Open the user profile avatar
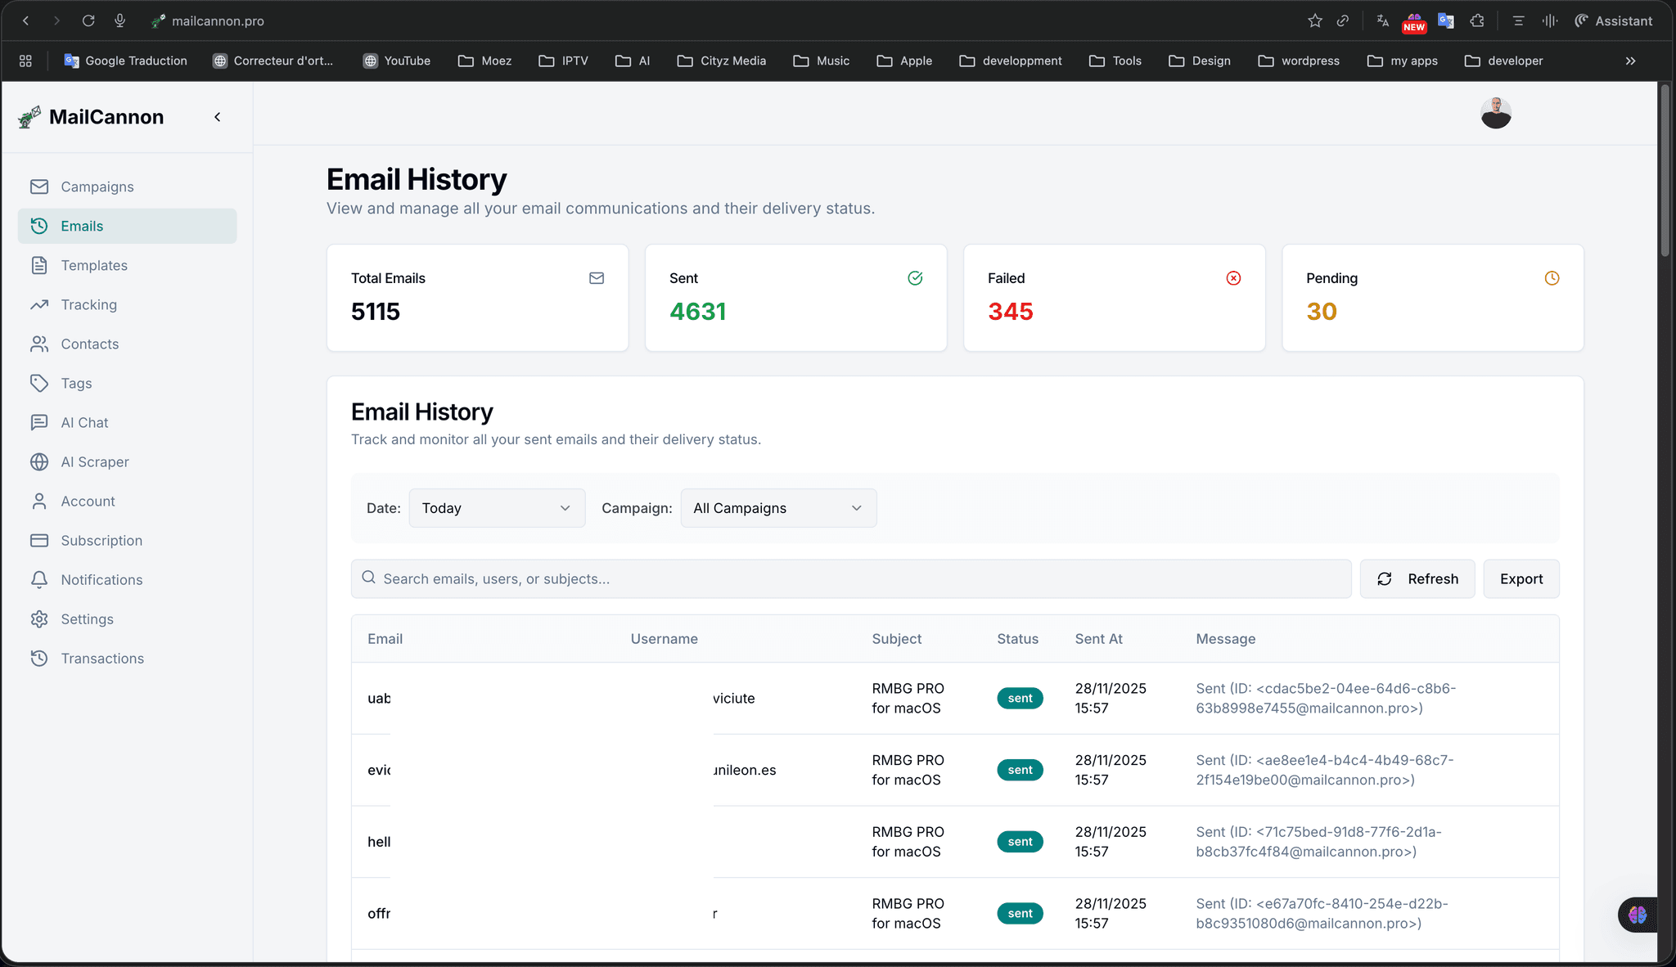The image size is (1676, 967). pyautogui.click(x=1495, y=113)
